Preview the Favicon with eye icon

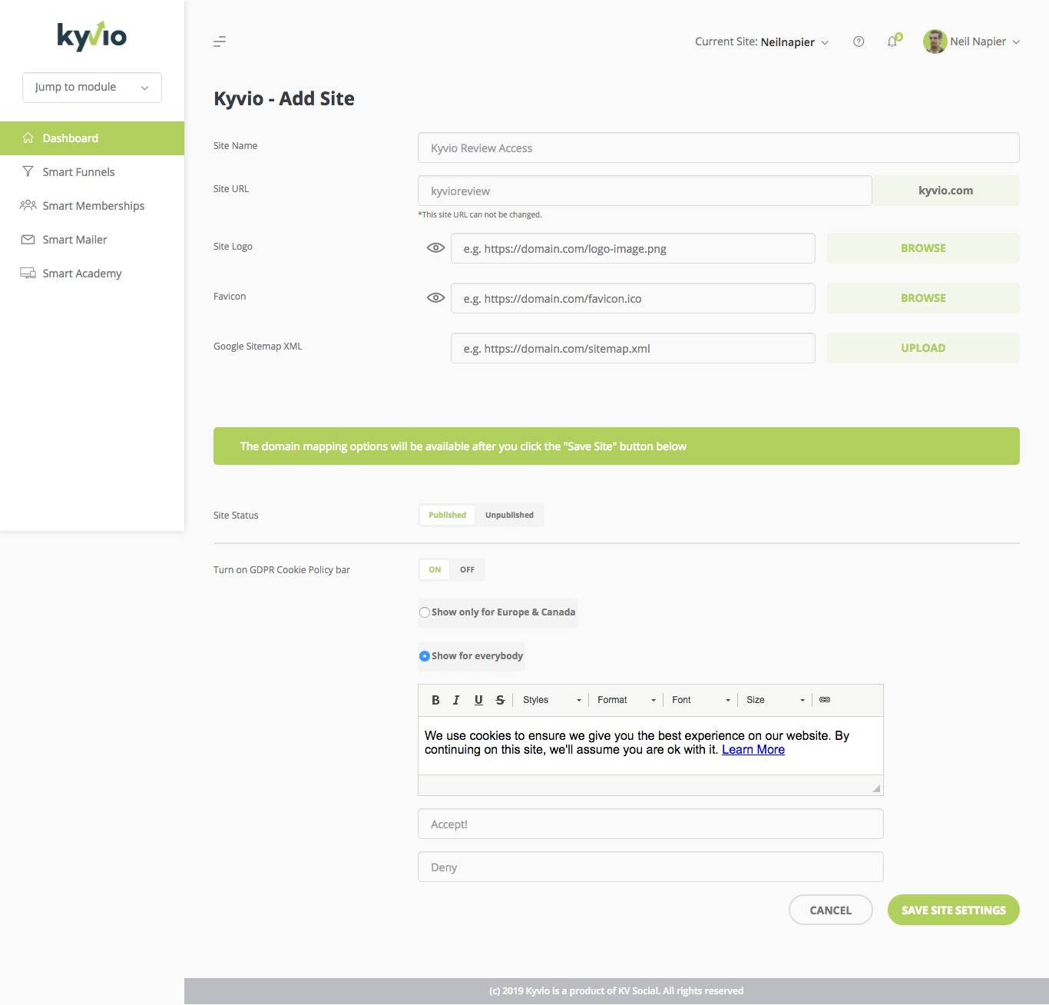pos(435,298)
